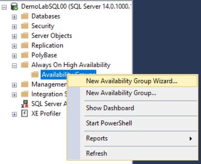Click the Server Objects folder icon

tap(25, 35)
